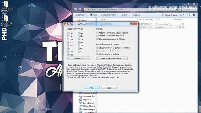
Task: Open Itens do menu de contexto dialog
Action: (x=112, y=59)
